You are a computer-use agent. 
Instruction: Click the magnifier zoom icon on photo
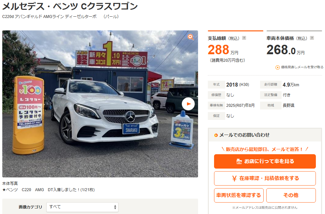(x=191, y=37)
